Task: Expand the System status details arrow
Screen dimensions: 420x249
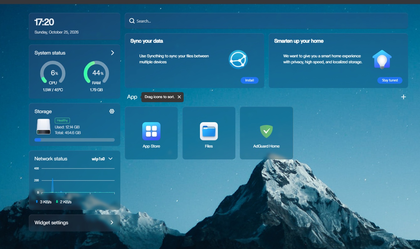Action: (x=113, y=53)
